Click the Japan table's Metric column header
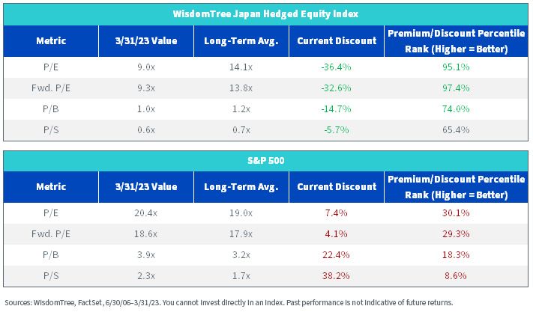This screenshot has height=315, width=533. point(51,40)
